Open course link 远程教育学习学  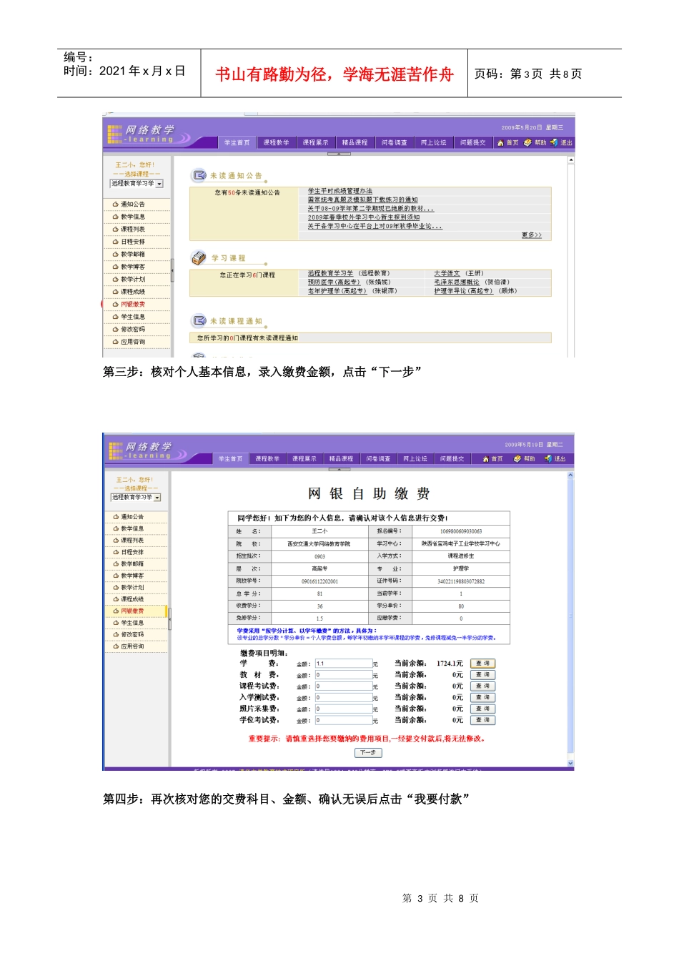(x=330, y=273)
